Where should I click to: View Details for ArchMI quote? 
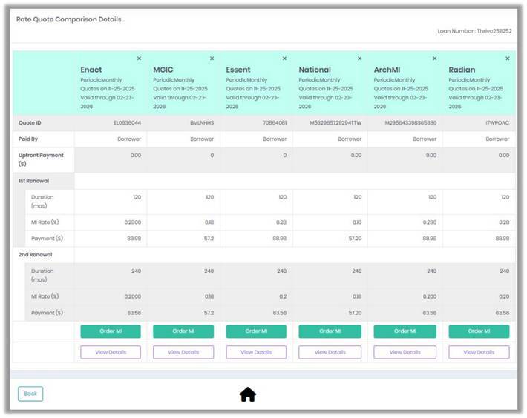click(x=405, y=352)
